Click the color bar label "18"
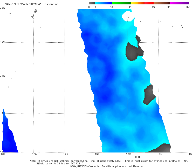192x168 pixels. point(112,7)
